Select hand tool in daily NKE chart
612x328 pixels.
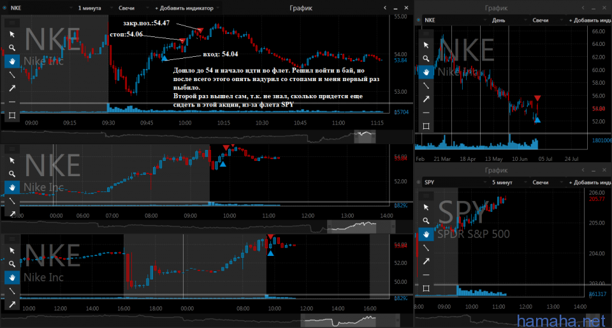click(x=426, y=72)
